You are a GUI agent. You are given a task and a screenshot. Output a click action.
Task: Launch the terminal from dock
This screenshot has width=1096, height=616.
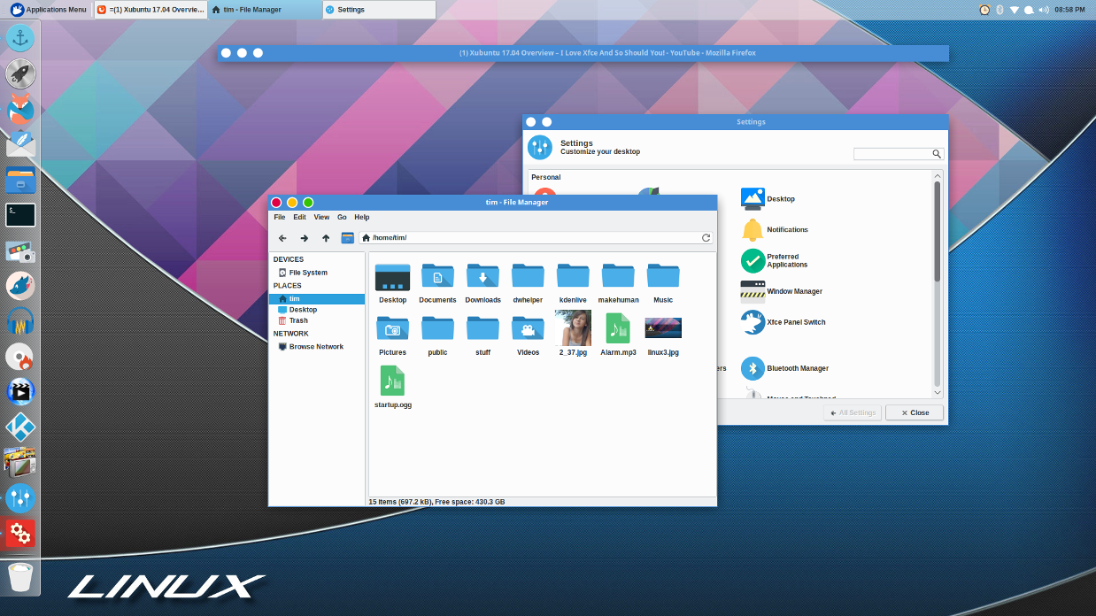pyautogui.click(x=20, y=215)
